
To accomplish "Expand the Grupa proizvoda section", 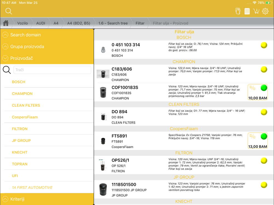I will (47, 46).
